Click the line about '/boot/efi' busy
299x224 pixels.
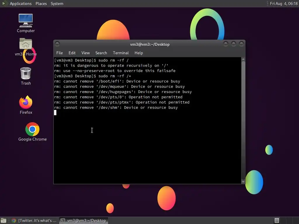tap(117, 81)
